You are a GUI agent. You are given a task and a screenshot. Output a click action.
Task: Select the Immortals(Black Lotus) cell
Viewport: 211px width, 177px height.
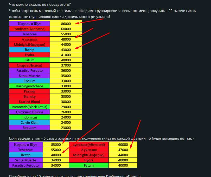[x=29, y=107]
